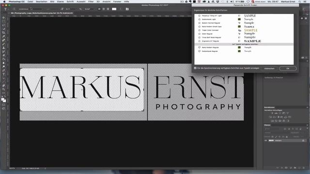Viewport: 310px width, 174px height.
Task: Select the Rectangular Marquee tool
Action: click(x=3, y=21)
